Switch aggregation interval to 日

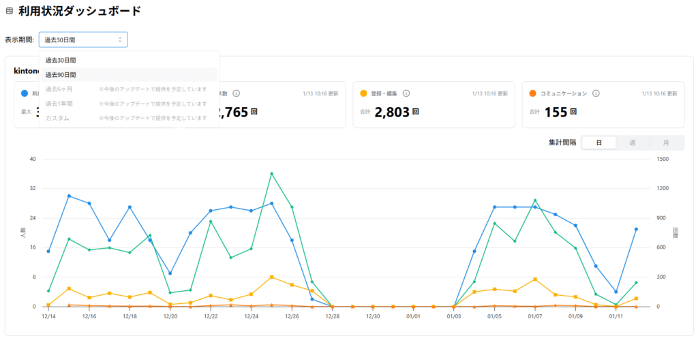[598, 142]
